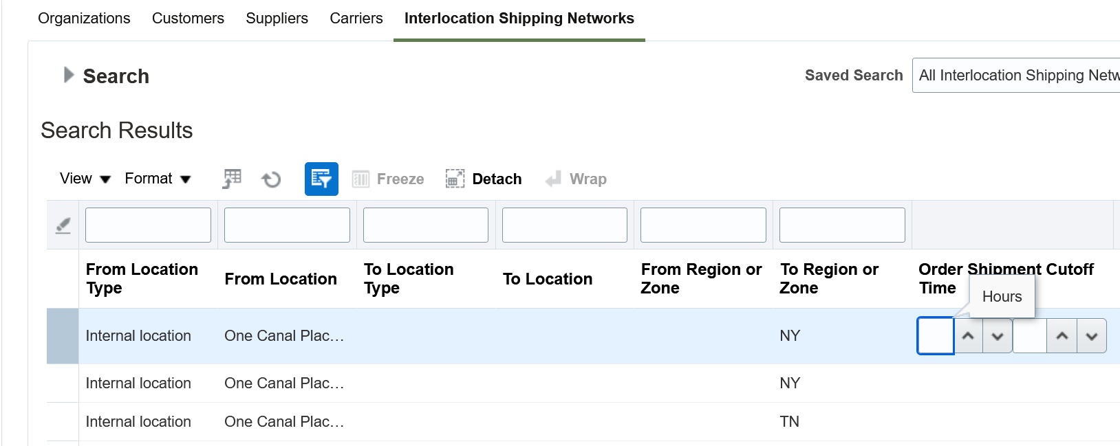Click the Freeze column button

point(388,179)
